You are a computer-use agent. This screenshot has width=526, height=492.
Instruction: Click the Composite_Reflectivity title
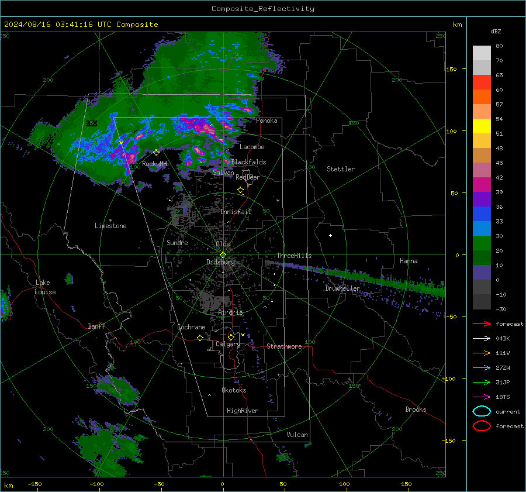coord(263,9)
